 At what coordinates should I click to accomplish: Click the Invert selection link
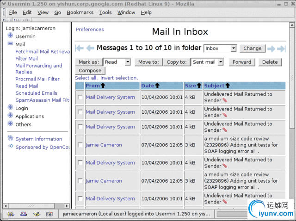[119, 78]
